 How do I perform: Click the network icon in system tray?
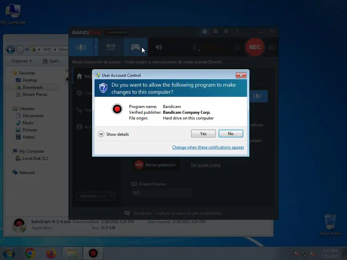305,254
